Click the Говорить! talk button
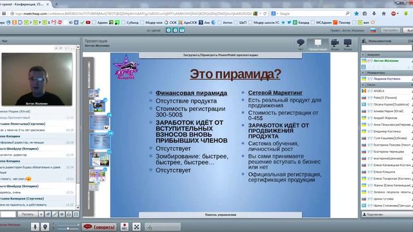 (x=99, y=226)
